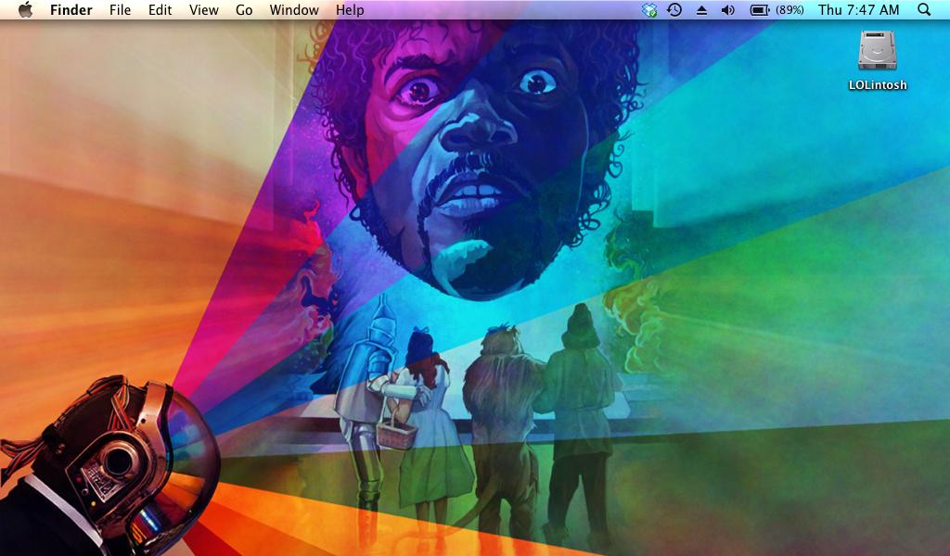Click the Eject menu bar icon
Image resolution: width=950 pixels, height=556 pixels.
pos(701,9)
